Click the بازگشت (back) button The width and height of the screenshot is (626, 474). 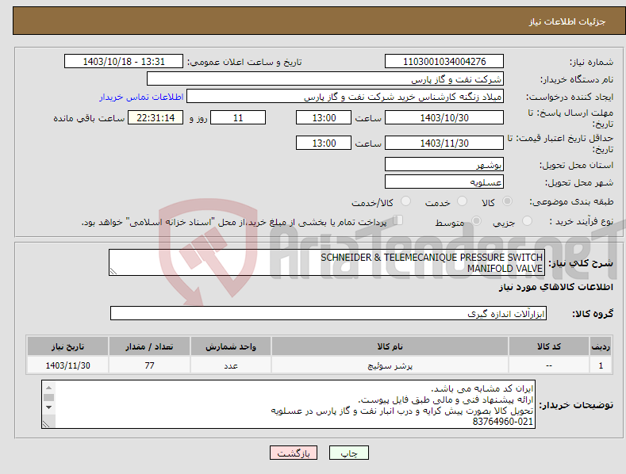(294, 453)
